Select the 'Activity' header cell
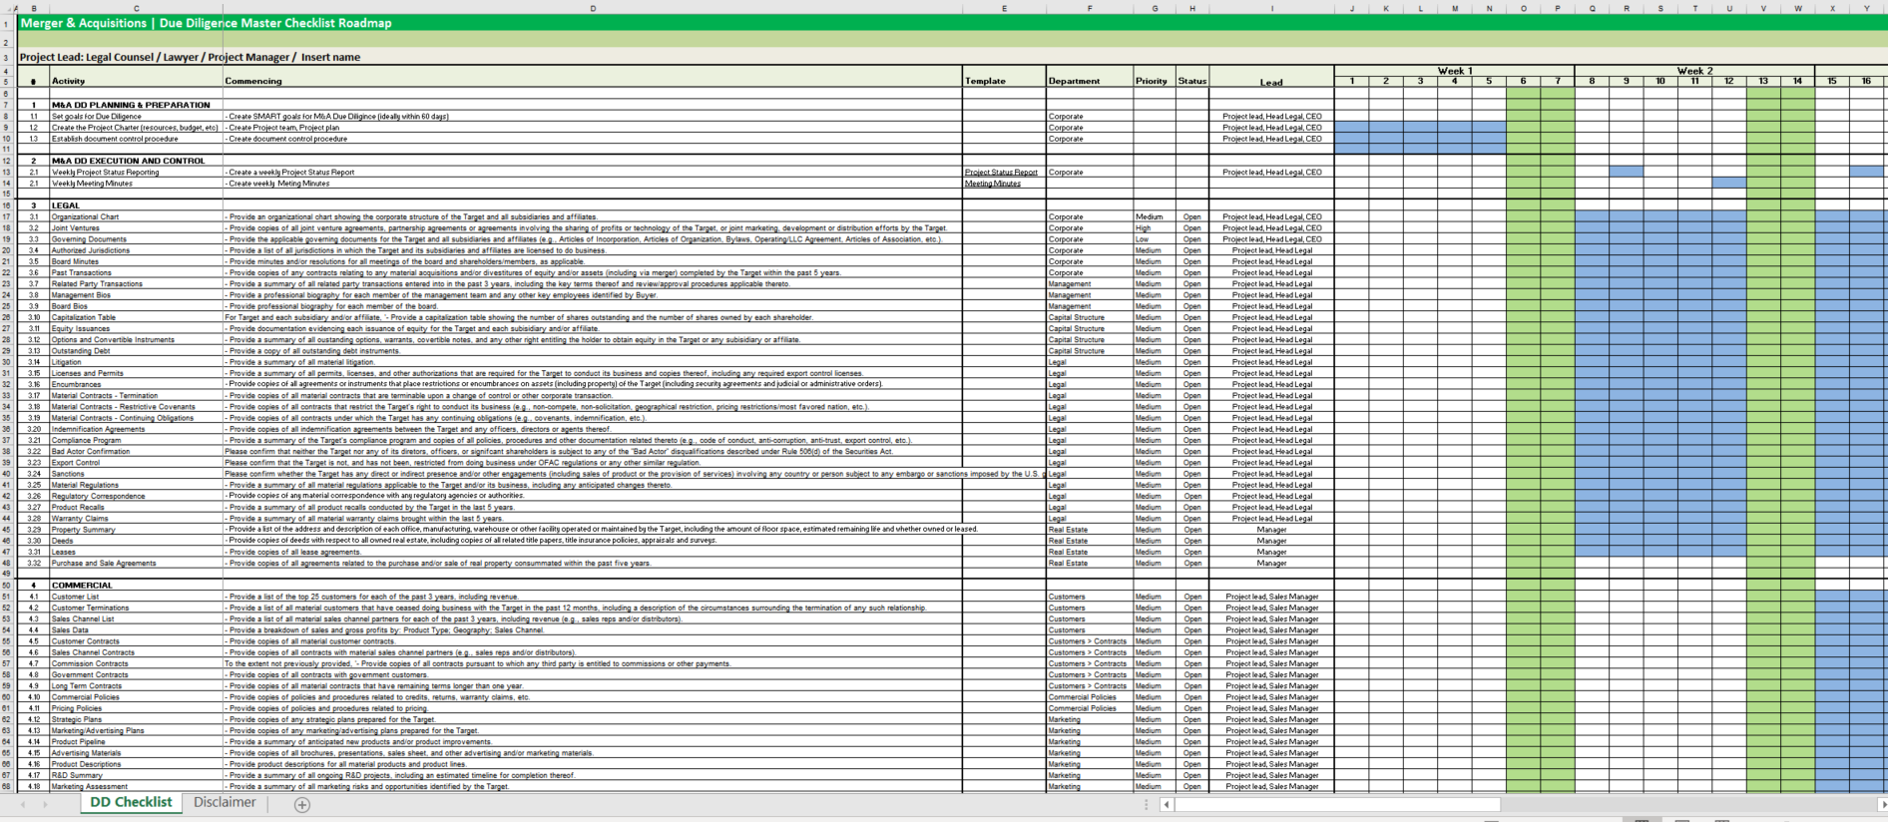This screenshot has width=1888, height=822. pos(136,81)
